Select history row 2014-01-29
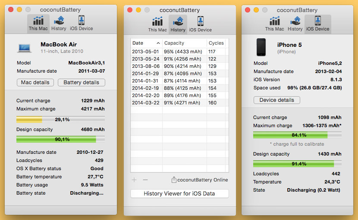Screen dimensions: 358x220 tap(179, 73)
